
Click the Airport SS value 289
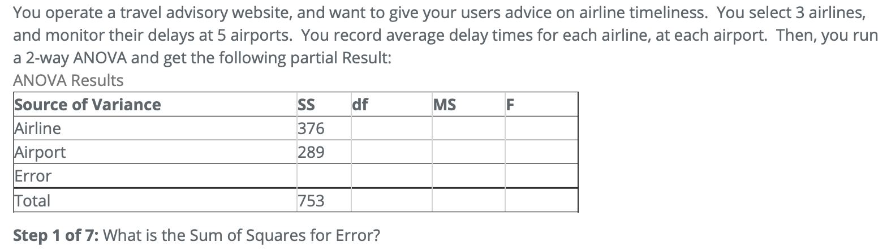(x=311, y=152)
